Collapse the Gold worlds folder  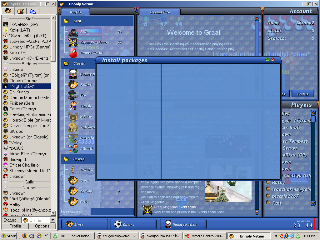(x=66, y=21)
